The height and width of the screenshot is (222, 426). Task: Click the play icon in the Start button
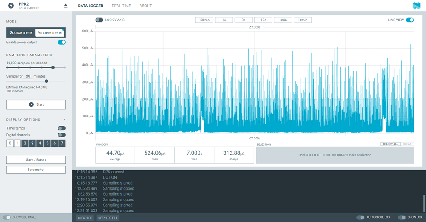click(31, 104)
